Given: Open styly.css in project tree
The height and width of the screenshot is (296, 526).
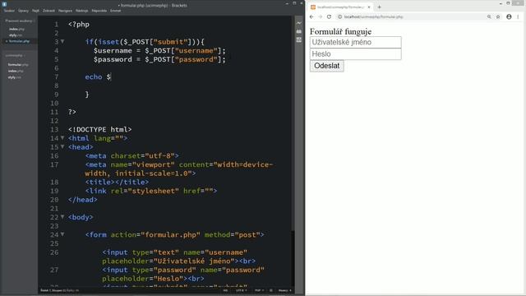Looking at the screenshot, I should click(x=15, y=77).
